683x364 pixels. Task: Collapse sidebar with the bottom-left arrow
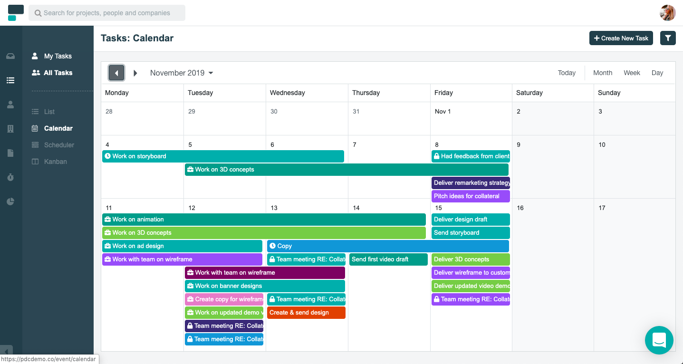6,351
